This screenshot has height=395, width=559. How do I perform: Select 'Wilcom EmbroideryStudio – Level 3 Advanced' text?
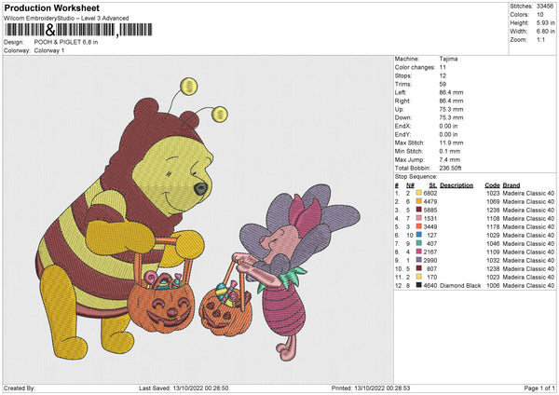click(x=66, y=19)
